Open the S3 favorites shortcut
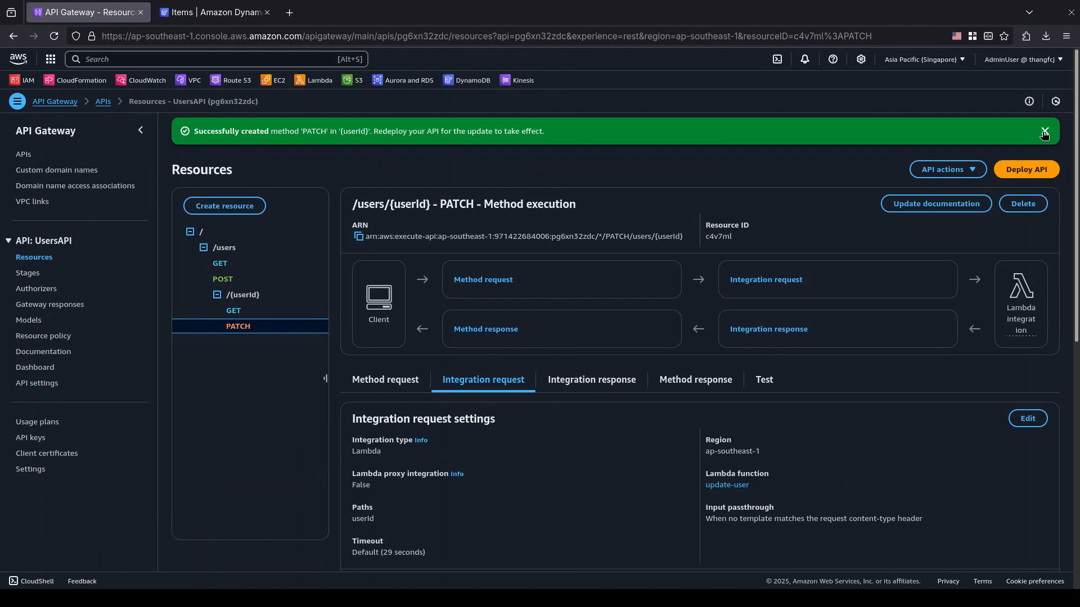The height and width of the screenshot is (607, 1080). [x=353, y=80]
